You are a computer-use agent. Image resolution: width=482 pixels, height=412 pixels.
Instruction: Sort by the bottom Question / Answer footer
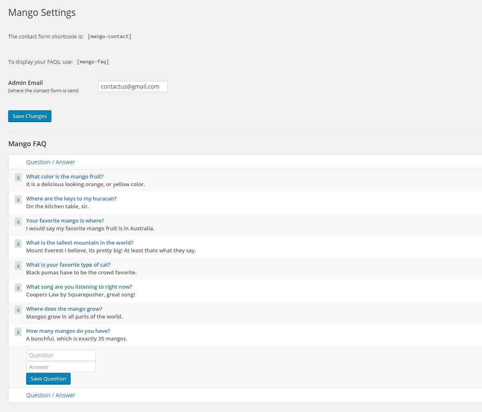[51, 395]
